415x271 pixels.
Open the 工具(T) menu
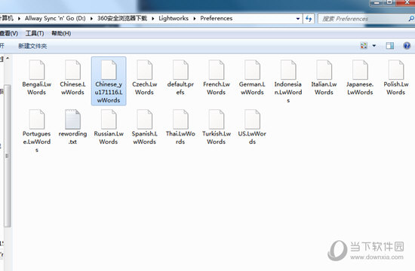coord(35,33)
